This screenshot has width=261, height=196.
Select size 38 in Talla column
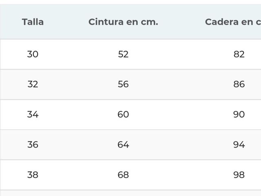[33, 175]
